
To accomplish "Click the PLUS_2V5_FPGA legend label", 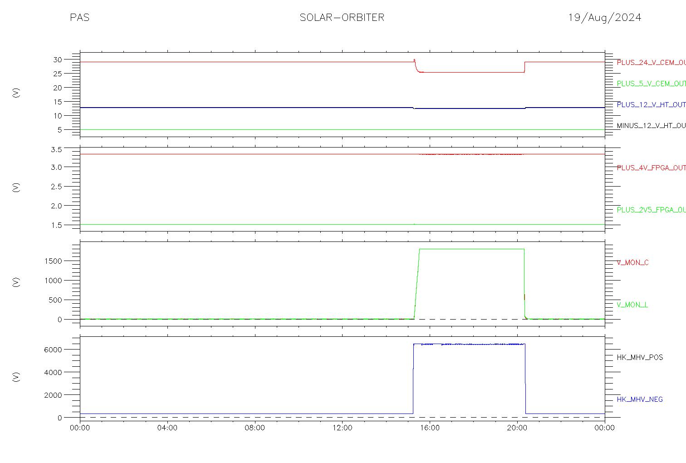I will tap(651, 210).
